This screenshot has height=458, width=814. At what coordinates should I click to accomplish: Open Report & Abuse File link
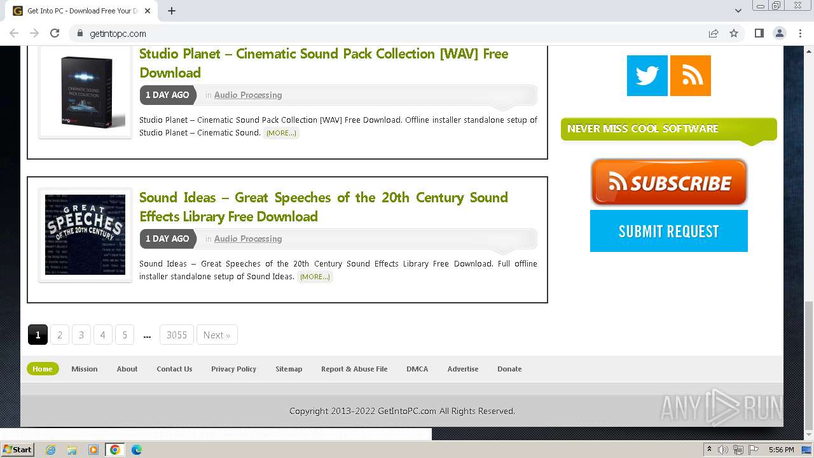point(354,369)
